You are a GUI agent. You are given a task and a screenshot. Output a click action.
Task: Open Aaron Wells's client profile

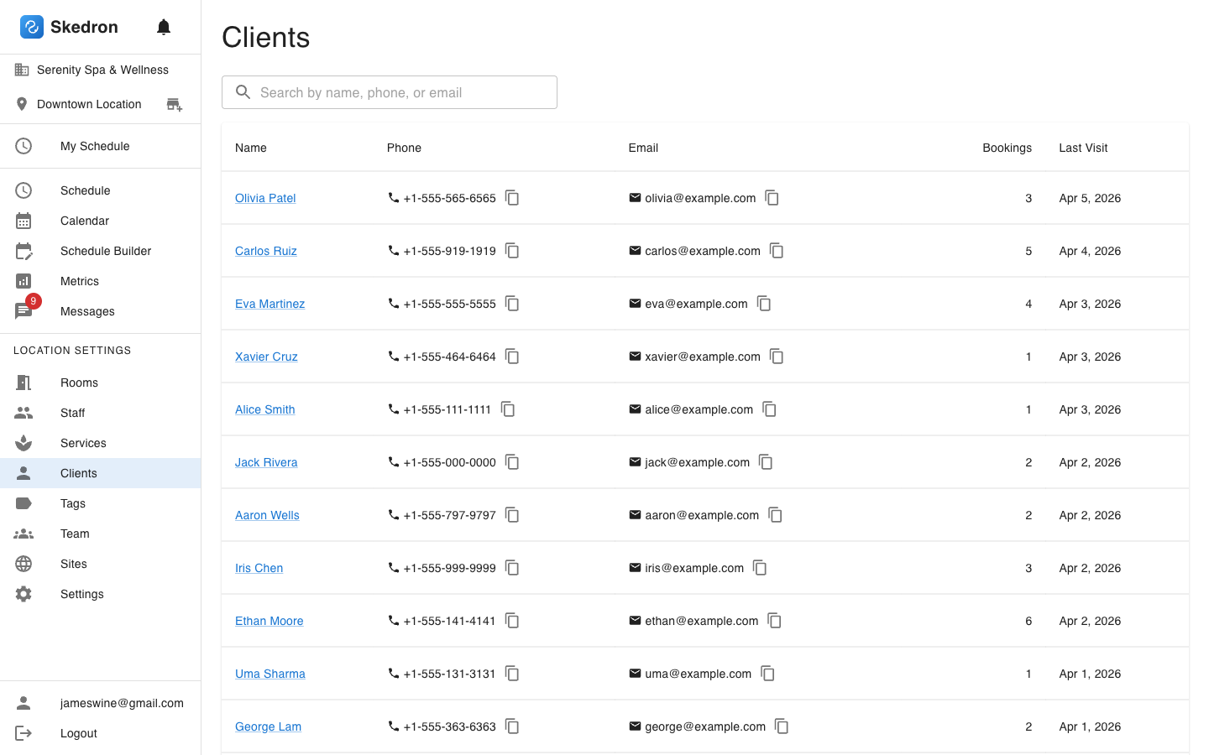[267, 515]
